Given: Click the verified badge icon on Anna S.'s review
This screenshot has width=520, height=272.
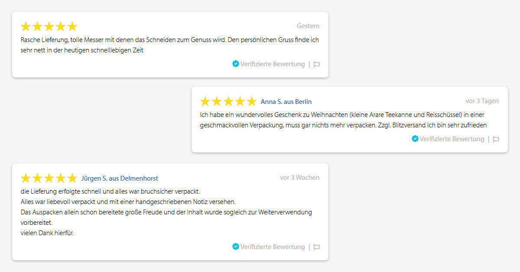Looking at the screenshot, I should coord(415,139).
